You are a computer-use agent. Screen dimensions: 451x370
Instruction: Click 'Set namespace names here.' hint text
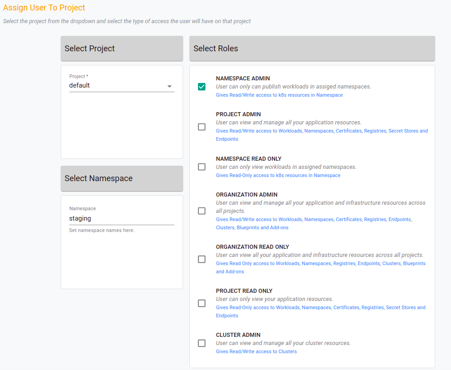[x=102, y=230]
